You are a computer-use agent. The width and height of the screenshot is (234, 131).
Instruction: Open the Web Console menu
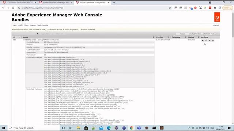click(x=43, y=25)
